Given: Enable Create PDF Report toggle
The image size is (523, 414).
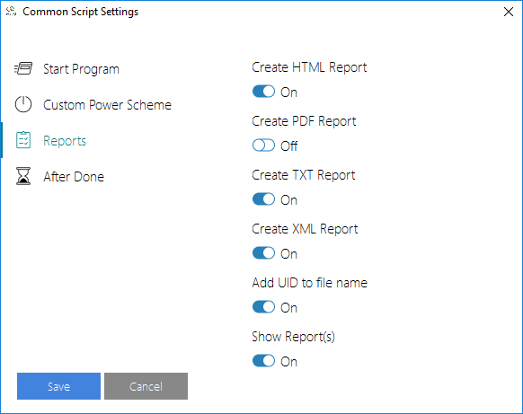Looking at the screenshot, I should coord(263,145).
